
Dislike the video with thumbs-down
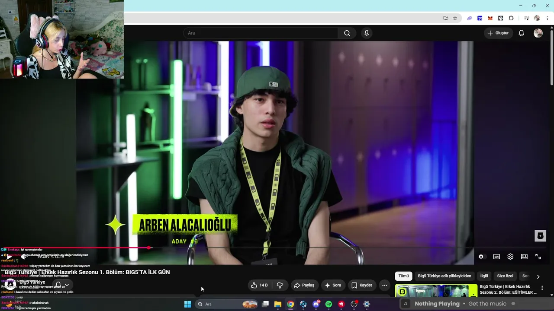[280, 286]
